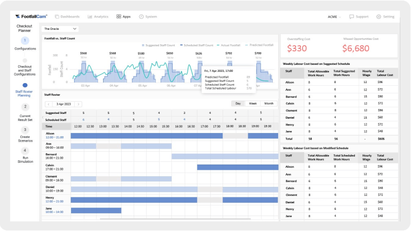
Task: Open the Support link
Action: click(362, 16)
